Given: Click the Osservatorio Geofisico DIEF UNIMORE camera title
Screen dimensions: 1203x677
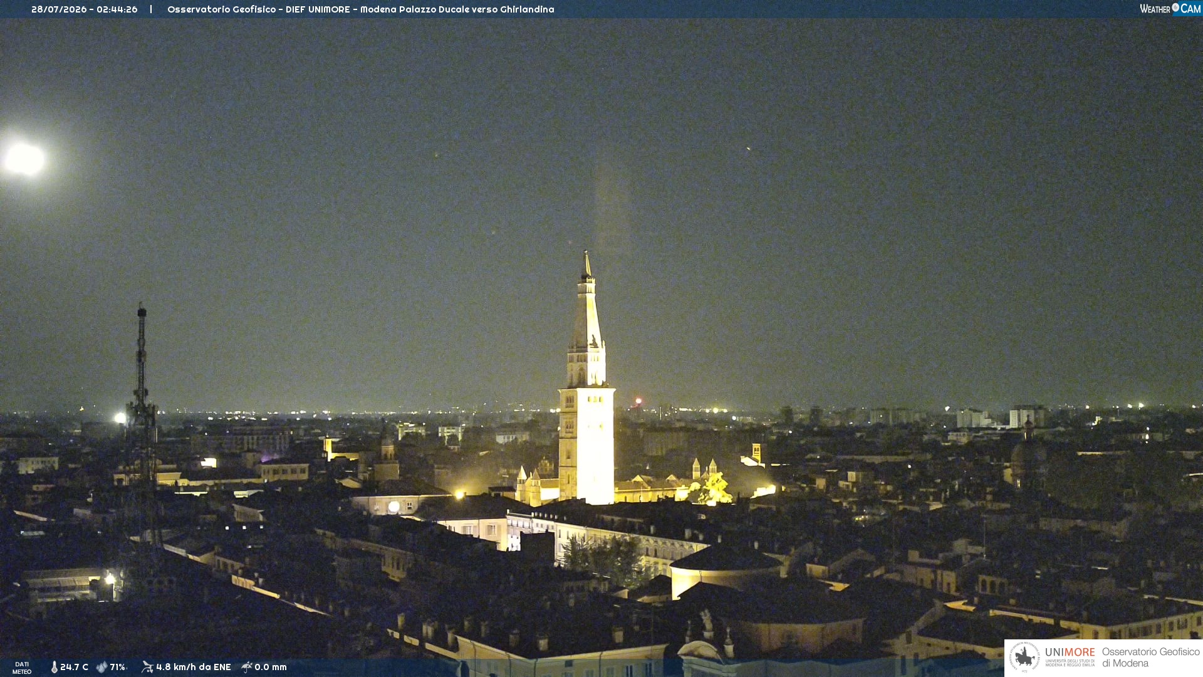Looking at the screenshot, I should point(361,9).
